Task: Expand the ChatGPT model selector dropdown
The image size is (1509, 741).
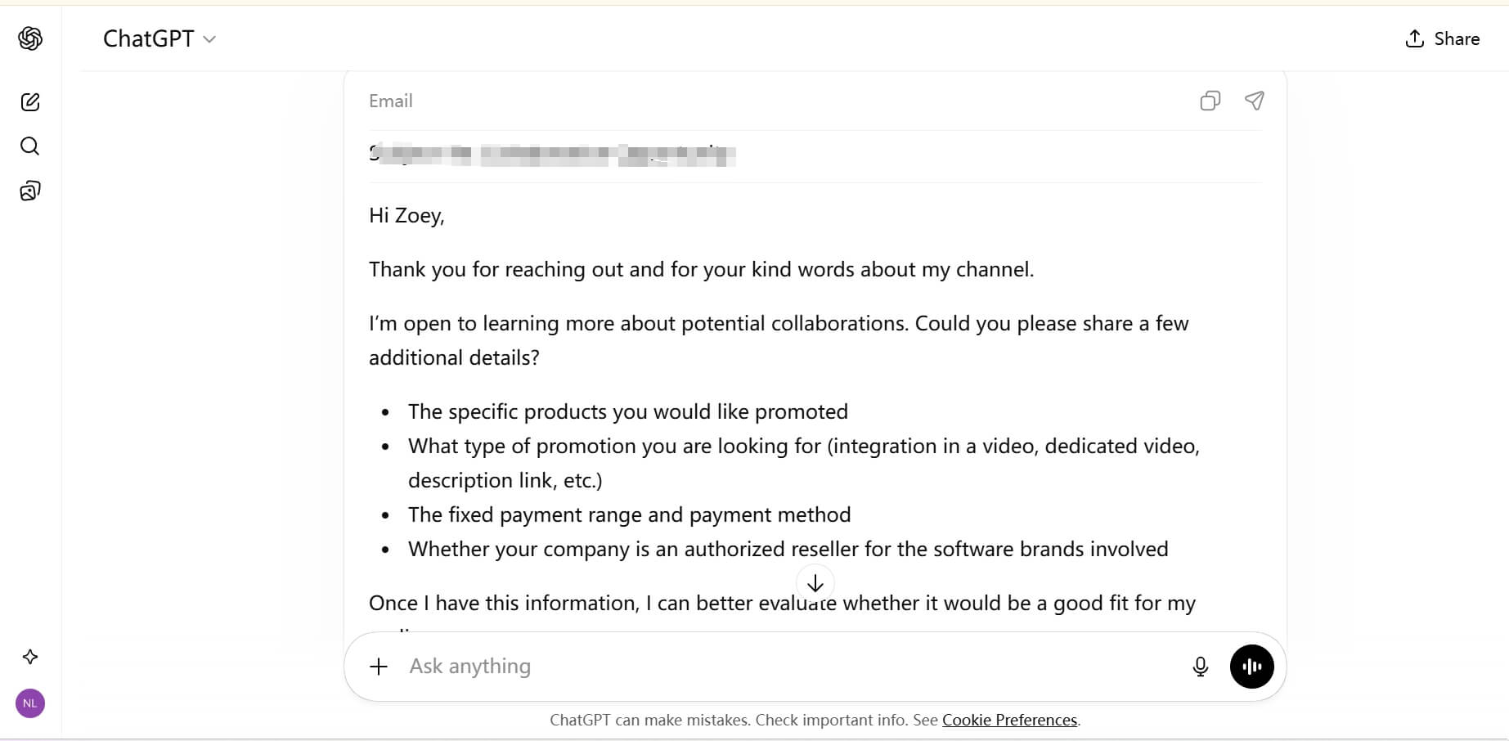Action: click(159, 39)
